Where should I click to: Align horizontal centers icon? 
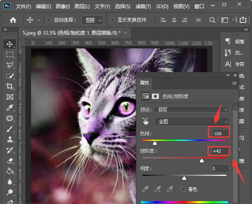(x=174, y=20)
